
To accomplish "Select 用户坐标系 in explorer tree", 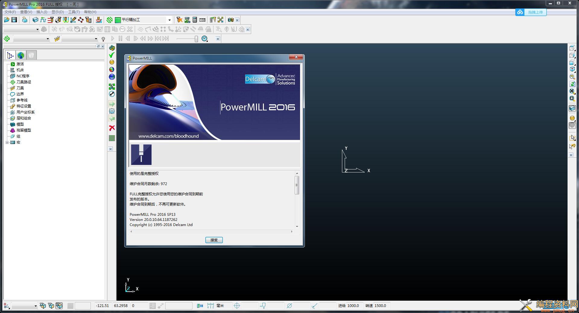I will click(26, 112).
